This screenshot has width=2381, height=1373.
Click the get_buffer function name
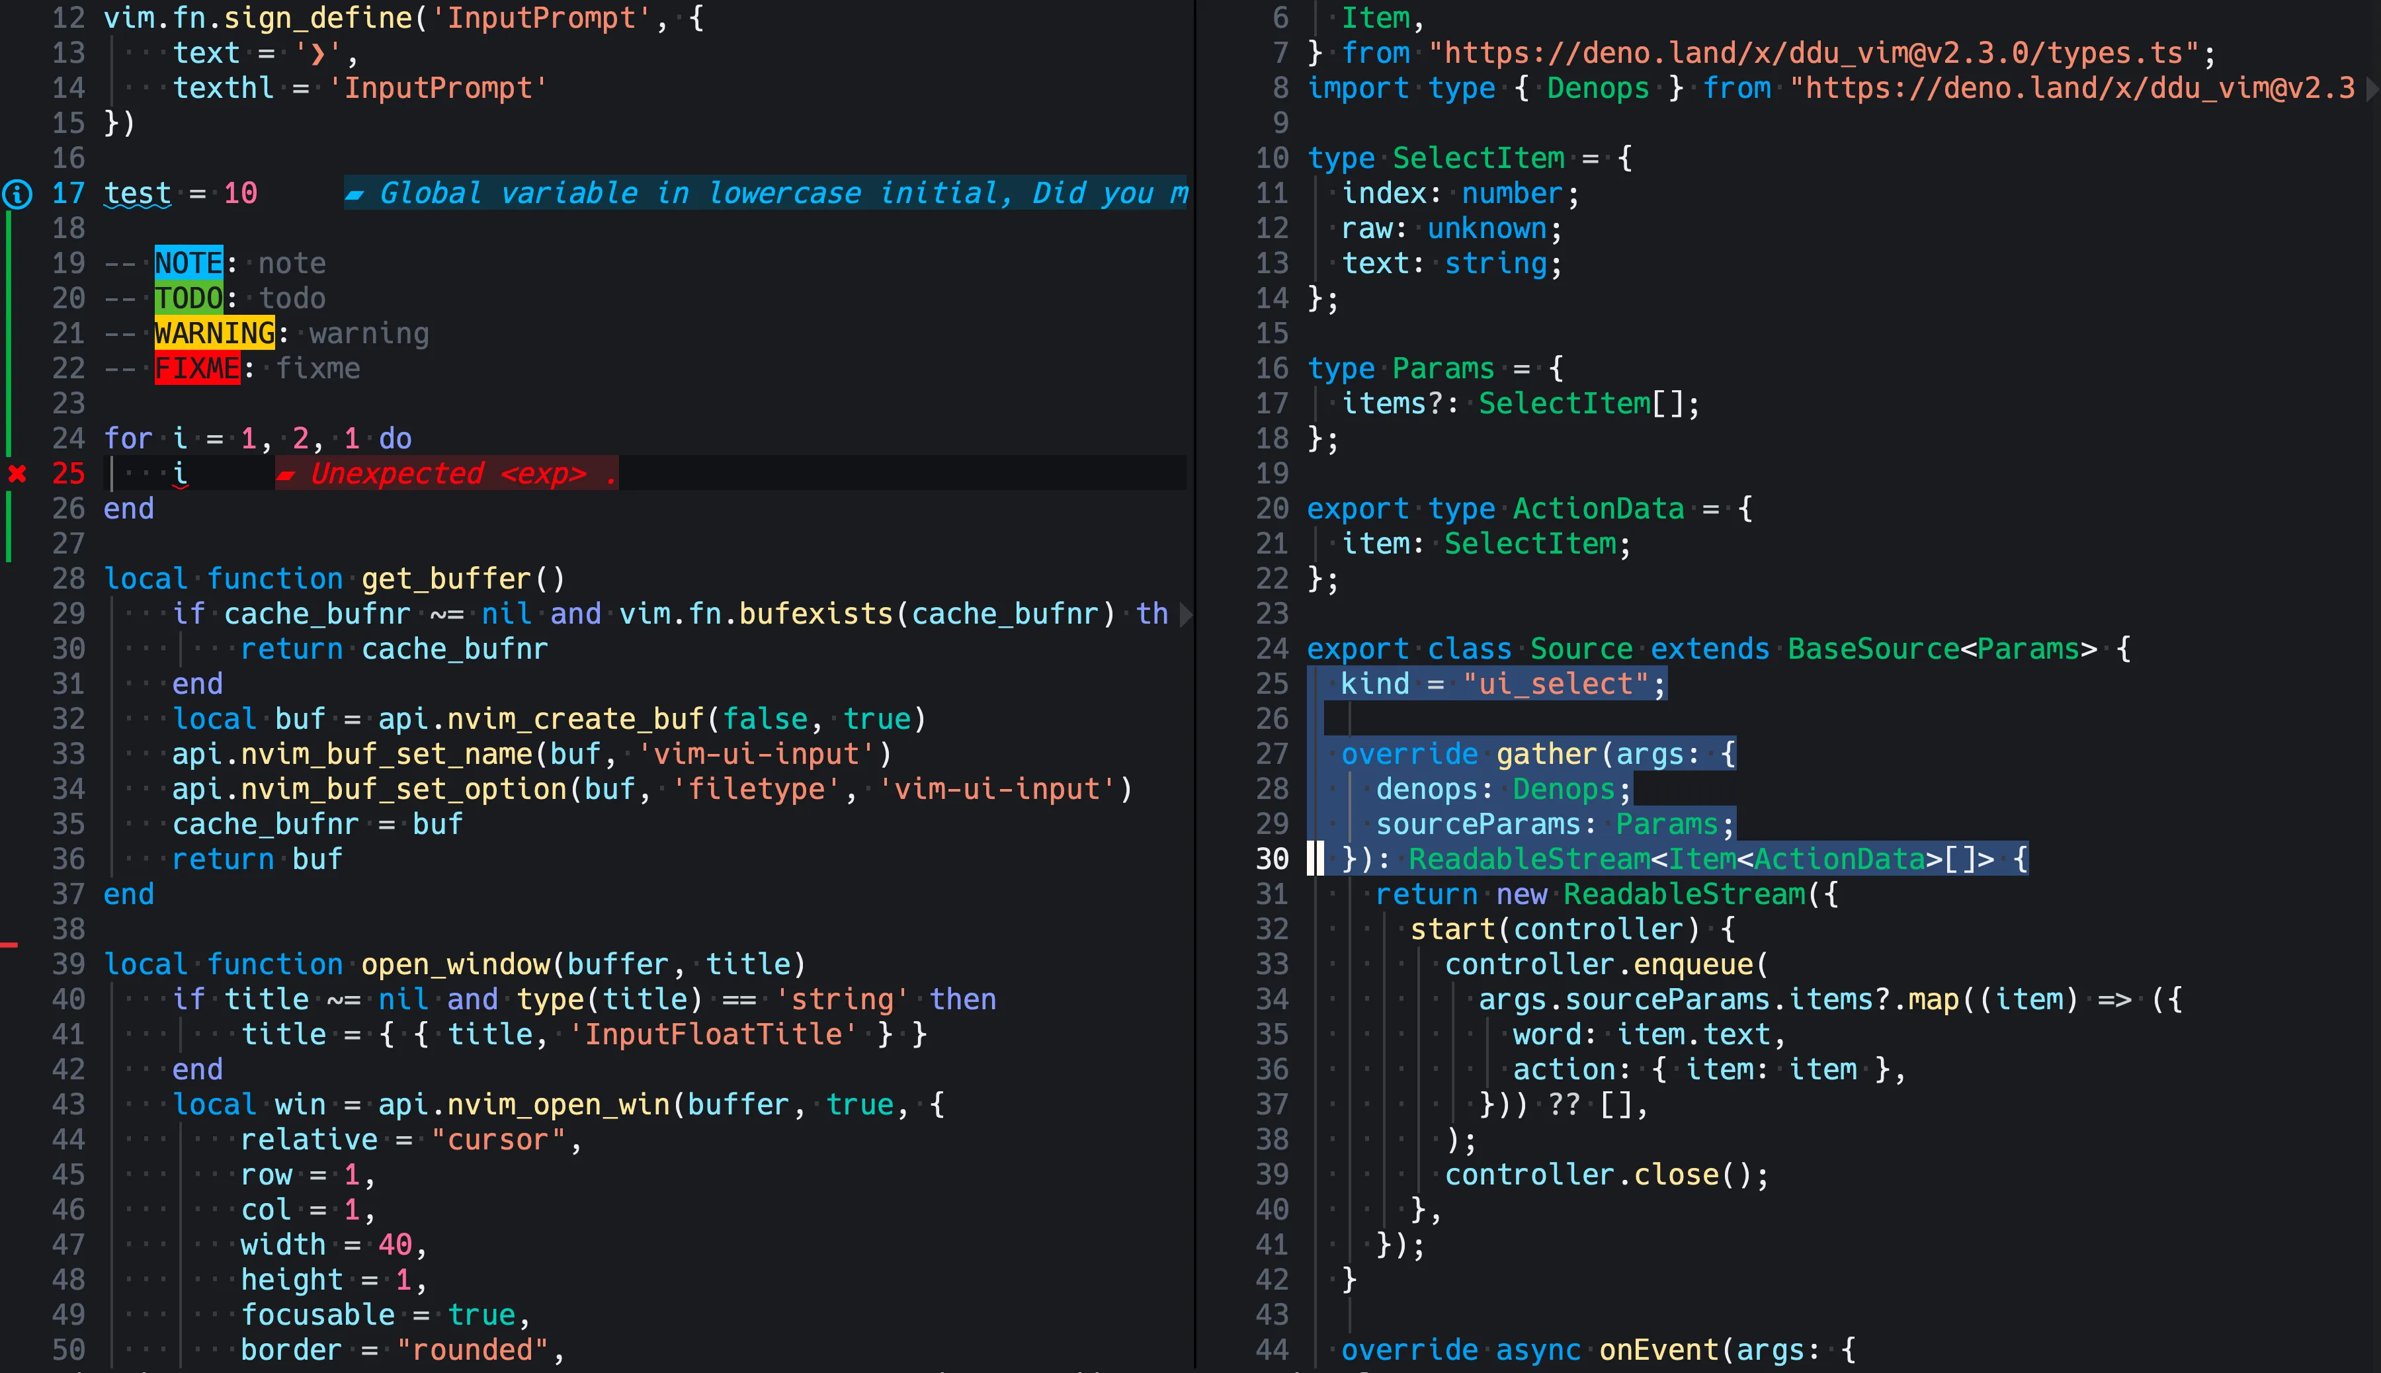tap(446, 579)
